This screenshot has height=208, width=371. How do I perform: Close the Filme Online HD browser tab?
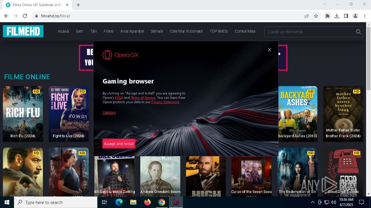[x=67, y=5]
